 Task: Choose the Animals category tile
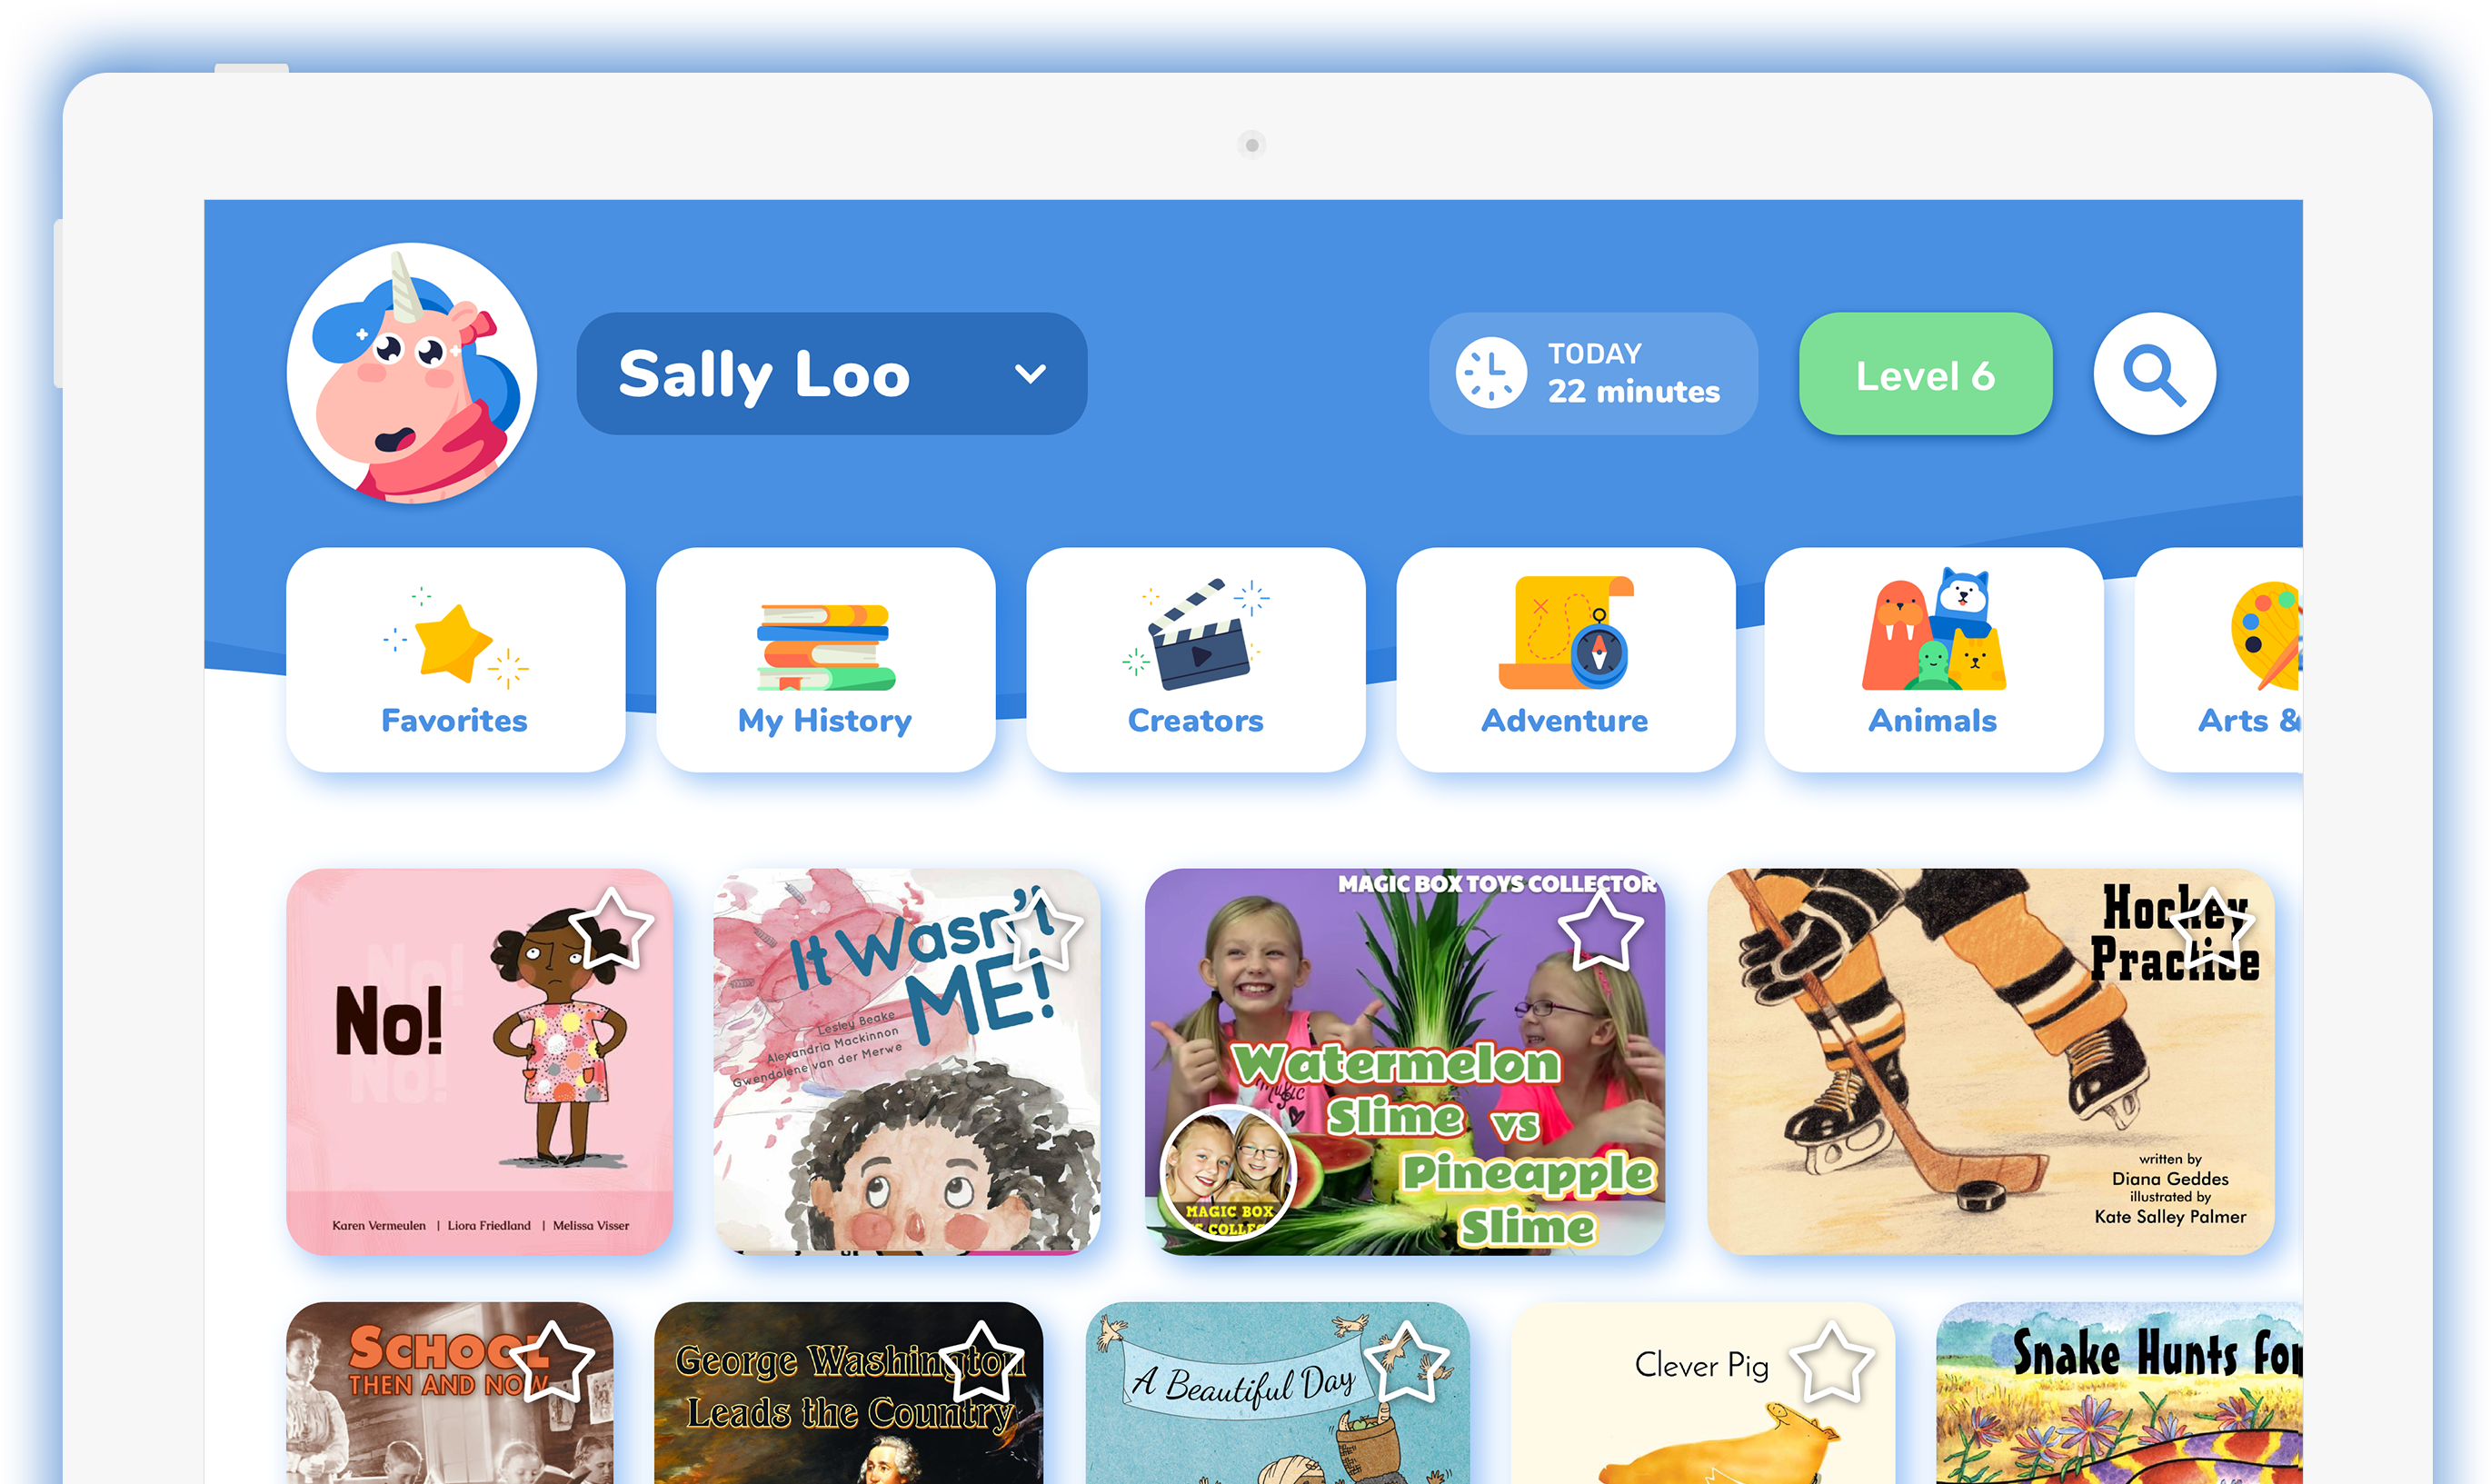click(1933, 659)
